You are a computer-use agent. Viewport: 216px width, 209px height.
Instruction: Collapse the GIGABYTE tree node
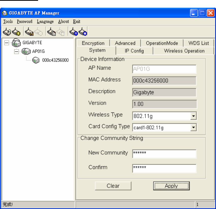(x=7, y=43)
